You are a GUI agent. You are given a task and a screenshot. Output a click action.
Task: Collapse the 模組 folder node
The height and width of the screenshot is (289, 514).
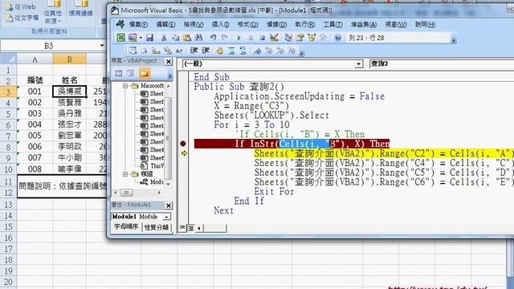pyautogui.click(x=125, y=174)
